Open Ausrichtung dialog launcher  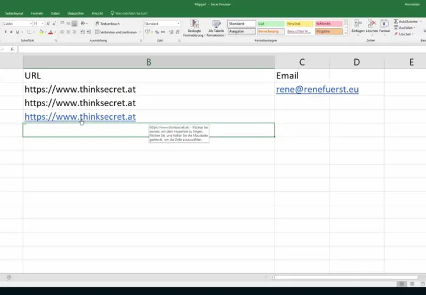141,41
